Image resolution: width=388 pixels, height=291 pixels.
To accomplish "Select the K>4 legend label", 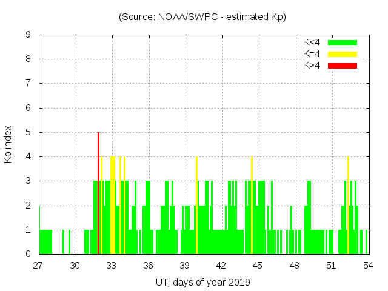I will click(312, 65).
